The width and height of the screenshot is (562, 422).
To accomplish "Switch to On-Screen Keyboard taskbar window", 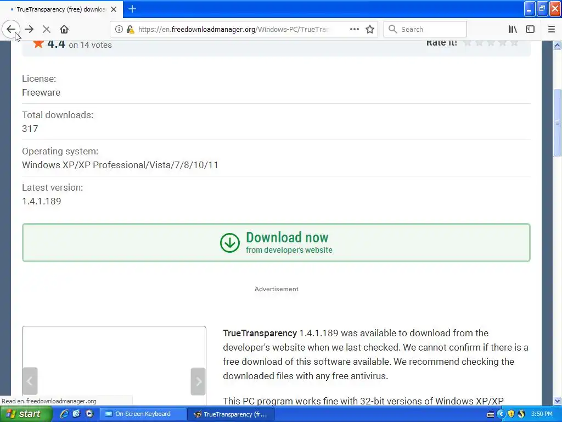I will (x=143, y=414).
